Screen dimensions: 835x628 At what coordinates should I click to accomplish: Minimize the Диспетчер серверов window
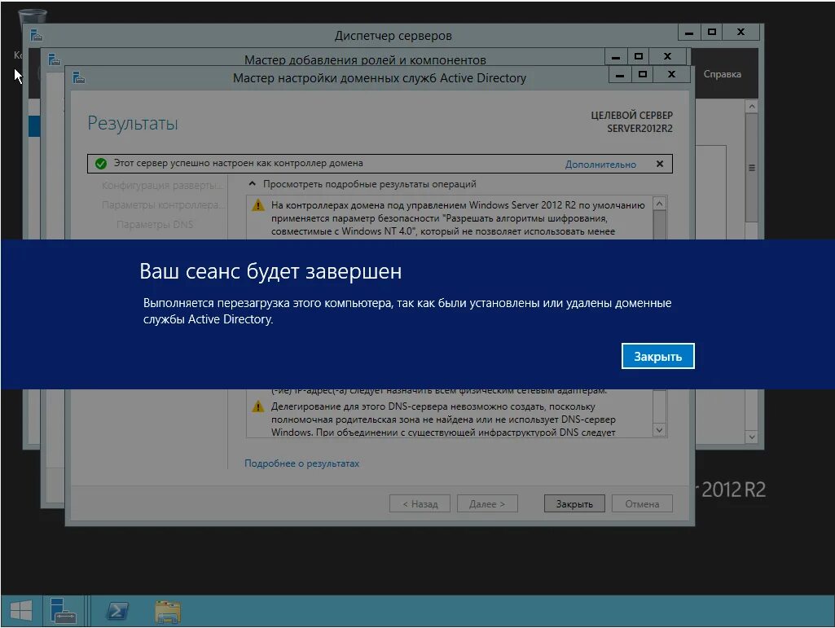point(689,32)
